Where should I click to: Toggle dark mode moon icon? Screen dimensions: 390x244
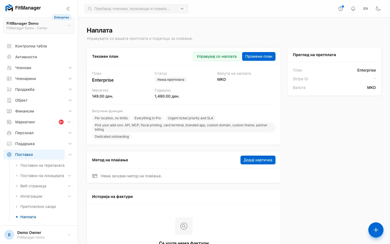click(x=378, y=9)
